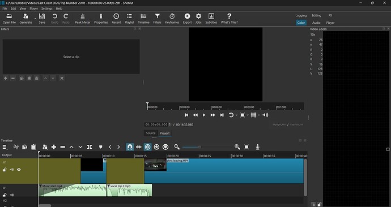The height and width of the screenshot is (207, 391).
Task: Toggle Ripple All Tracks
Action: [x=156, y=147]
